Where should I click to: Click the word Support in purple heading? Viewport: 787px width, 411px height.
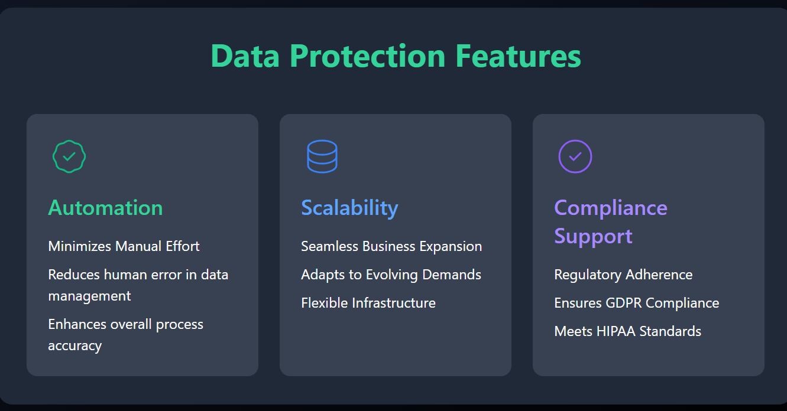tap(593, 236)
